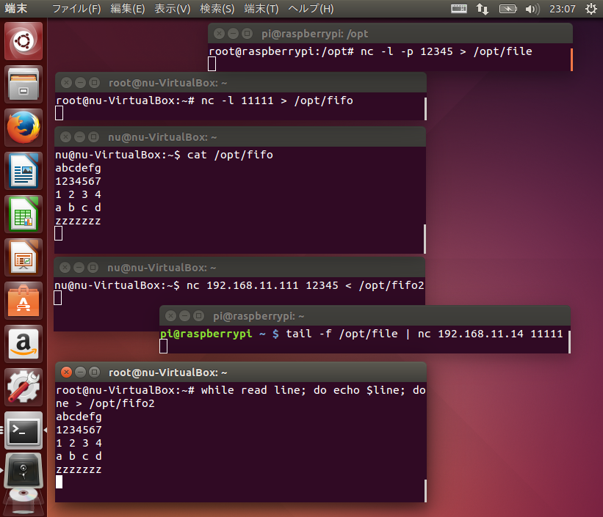Launch LibreOffice Writer from the dock

point(24,172)
